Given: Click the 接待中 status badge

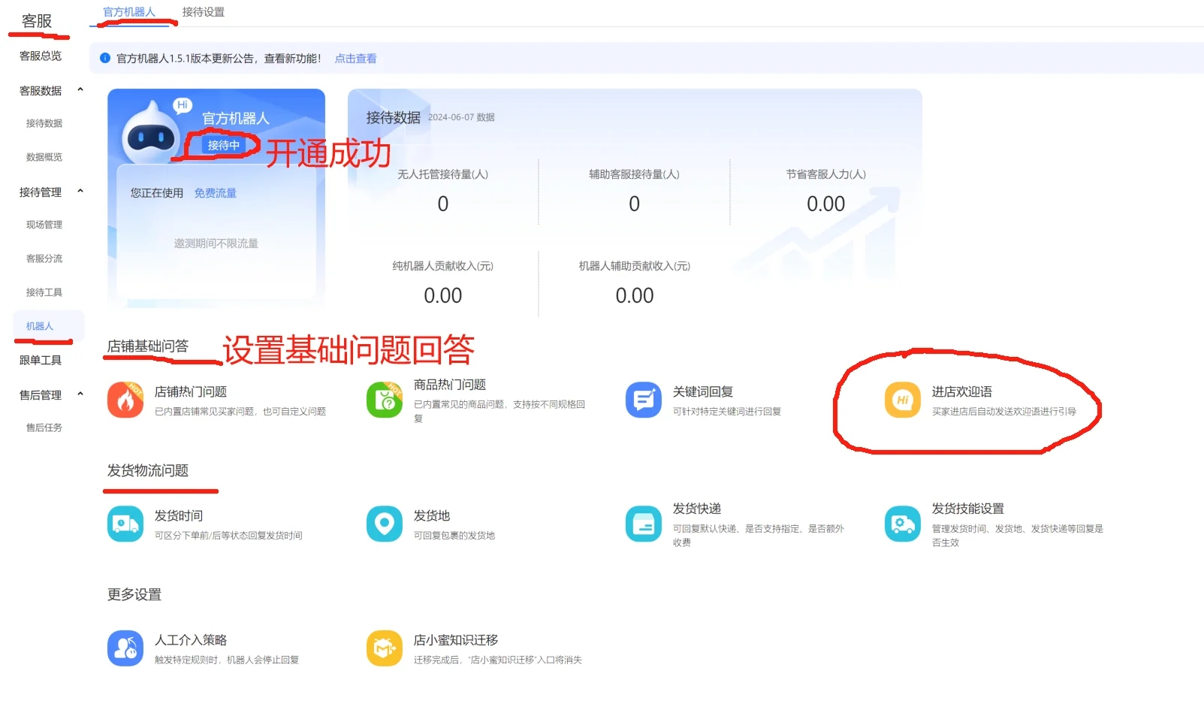Looking at the screenshot, I should tap(224, 145).
